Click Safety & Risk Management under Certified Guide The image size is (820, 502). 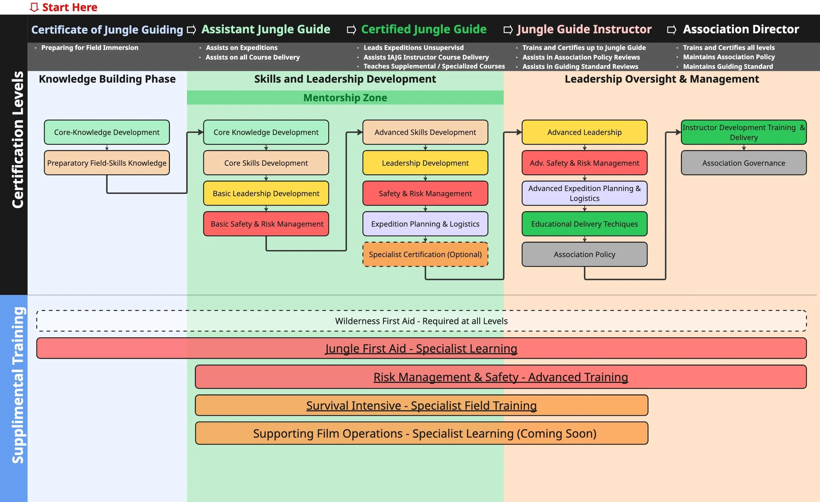[x=425, y=193]
